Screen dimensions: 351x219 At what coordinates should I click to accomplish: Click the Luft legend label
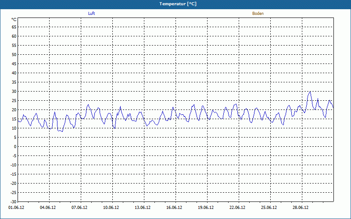[91, 14]
